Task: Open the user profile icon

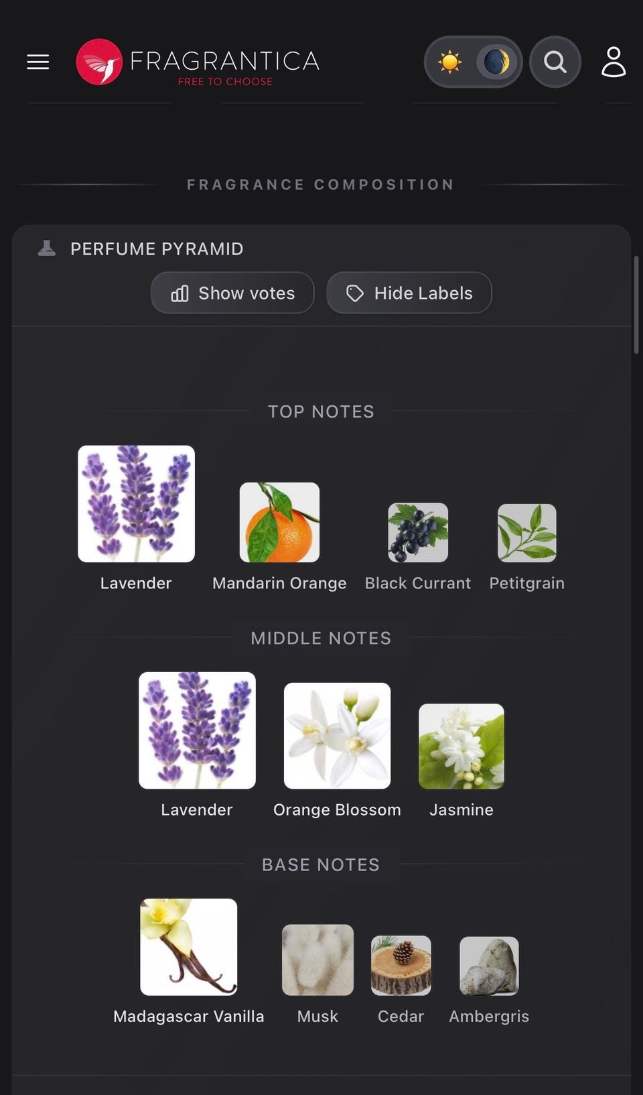Action: point(614,62)
